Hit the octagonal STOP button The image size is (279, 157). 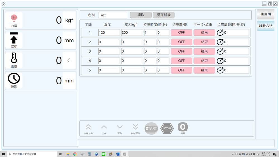coord(167,129)
